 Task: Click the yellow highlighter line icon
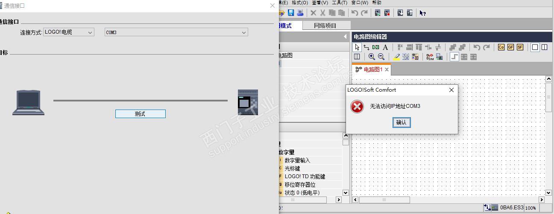click(x=396, y=57)
